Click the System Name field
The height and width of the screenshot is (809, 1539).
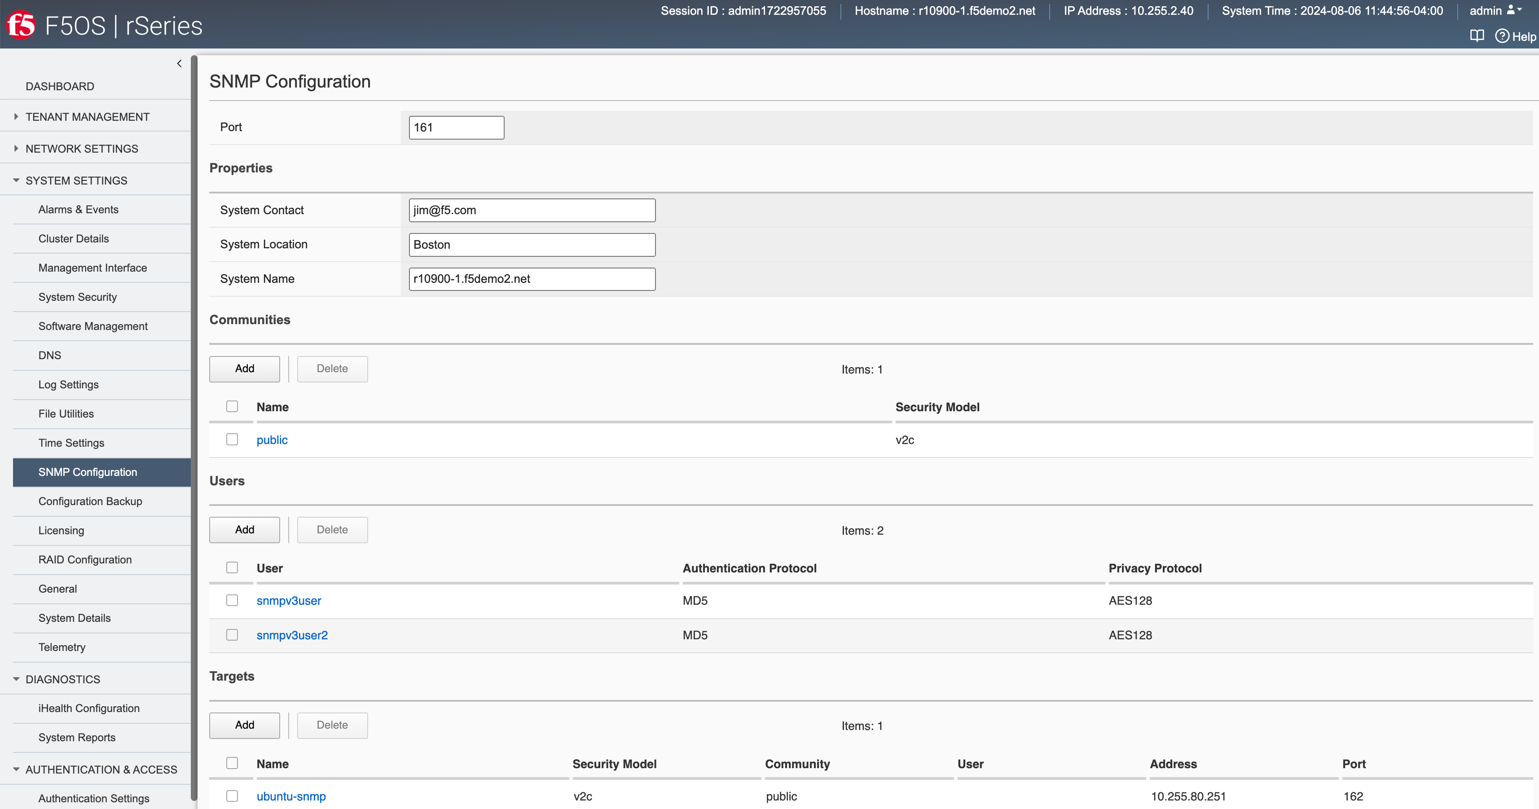(x=532, y=279)
